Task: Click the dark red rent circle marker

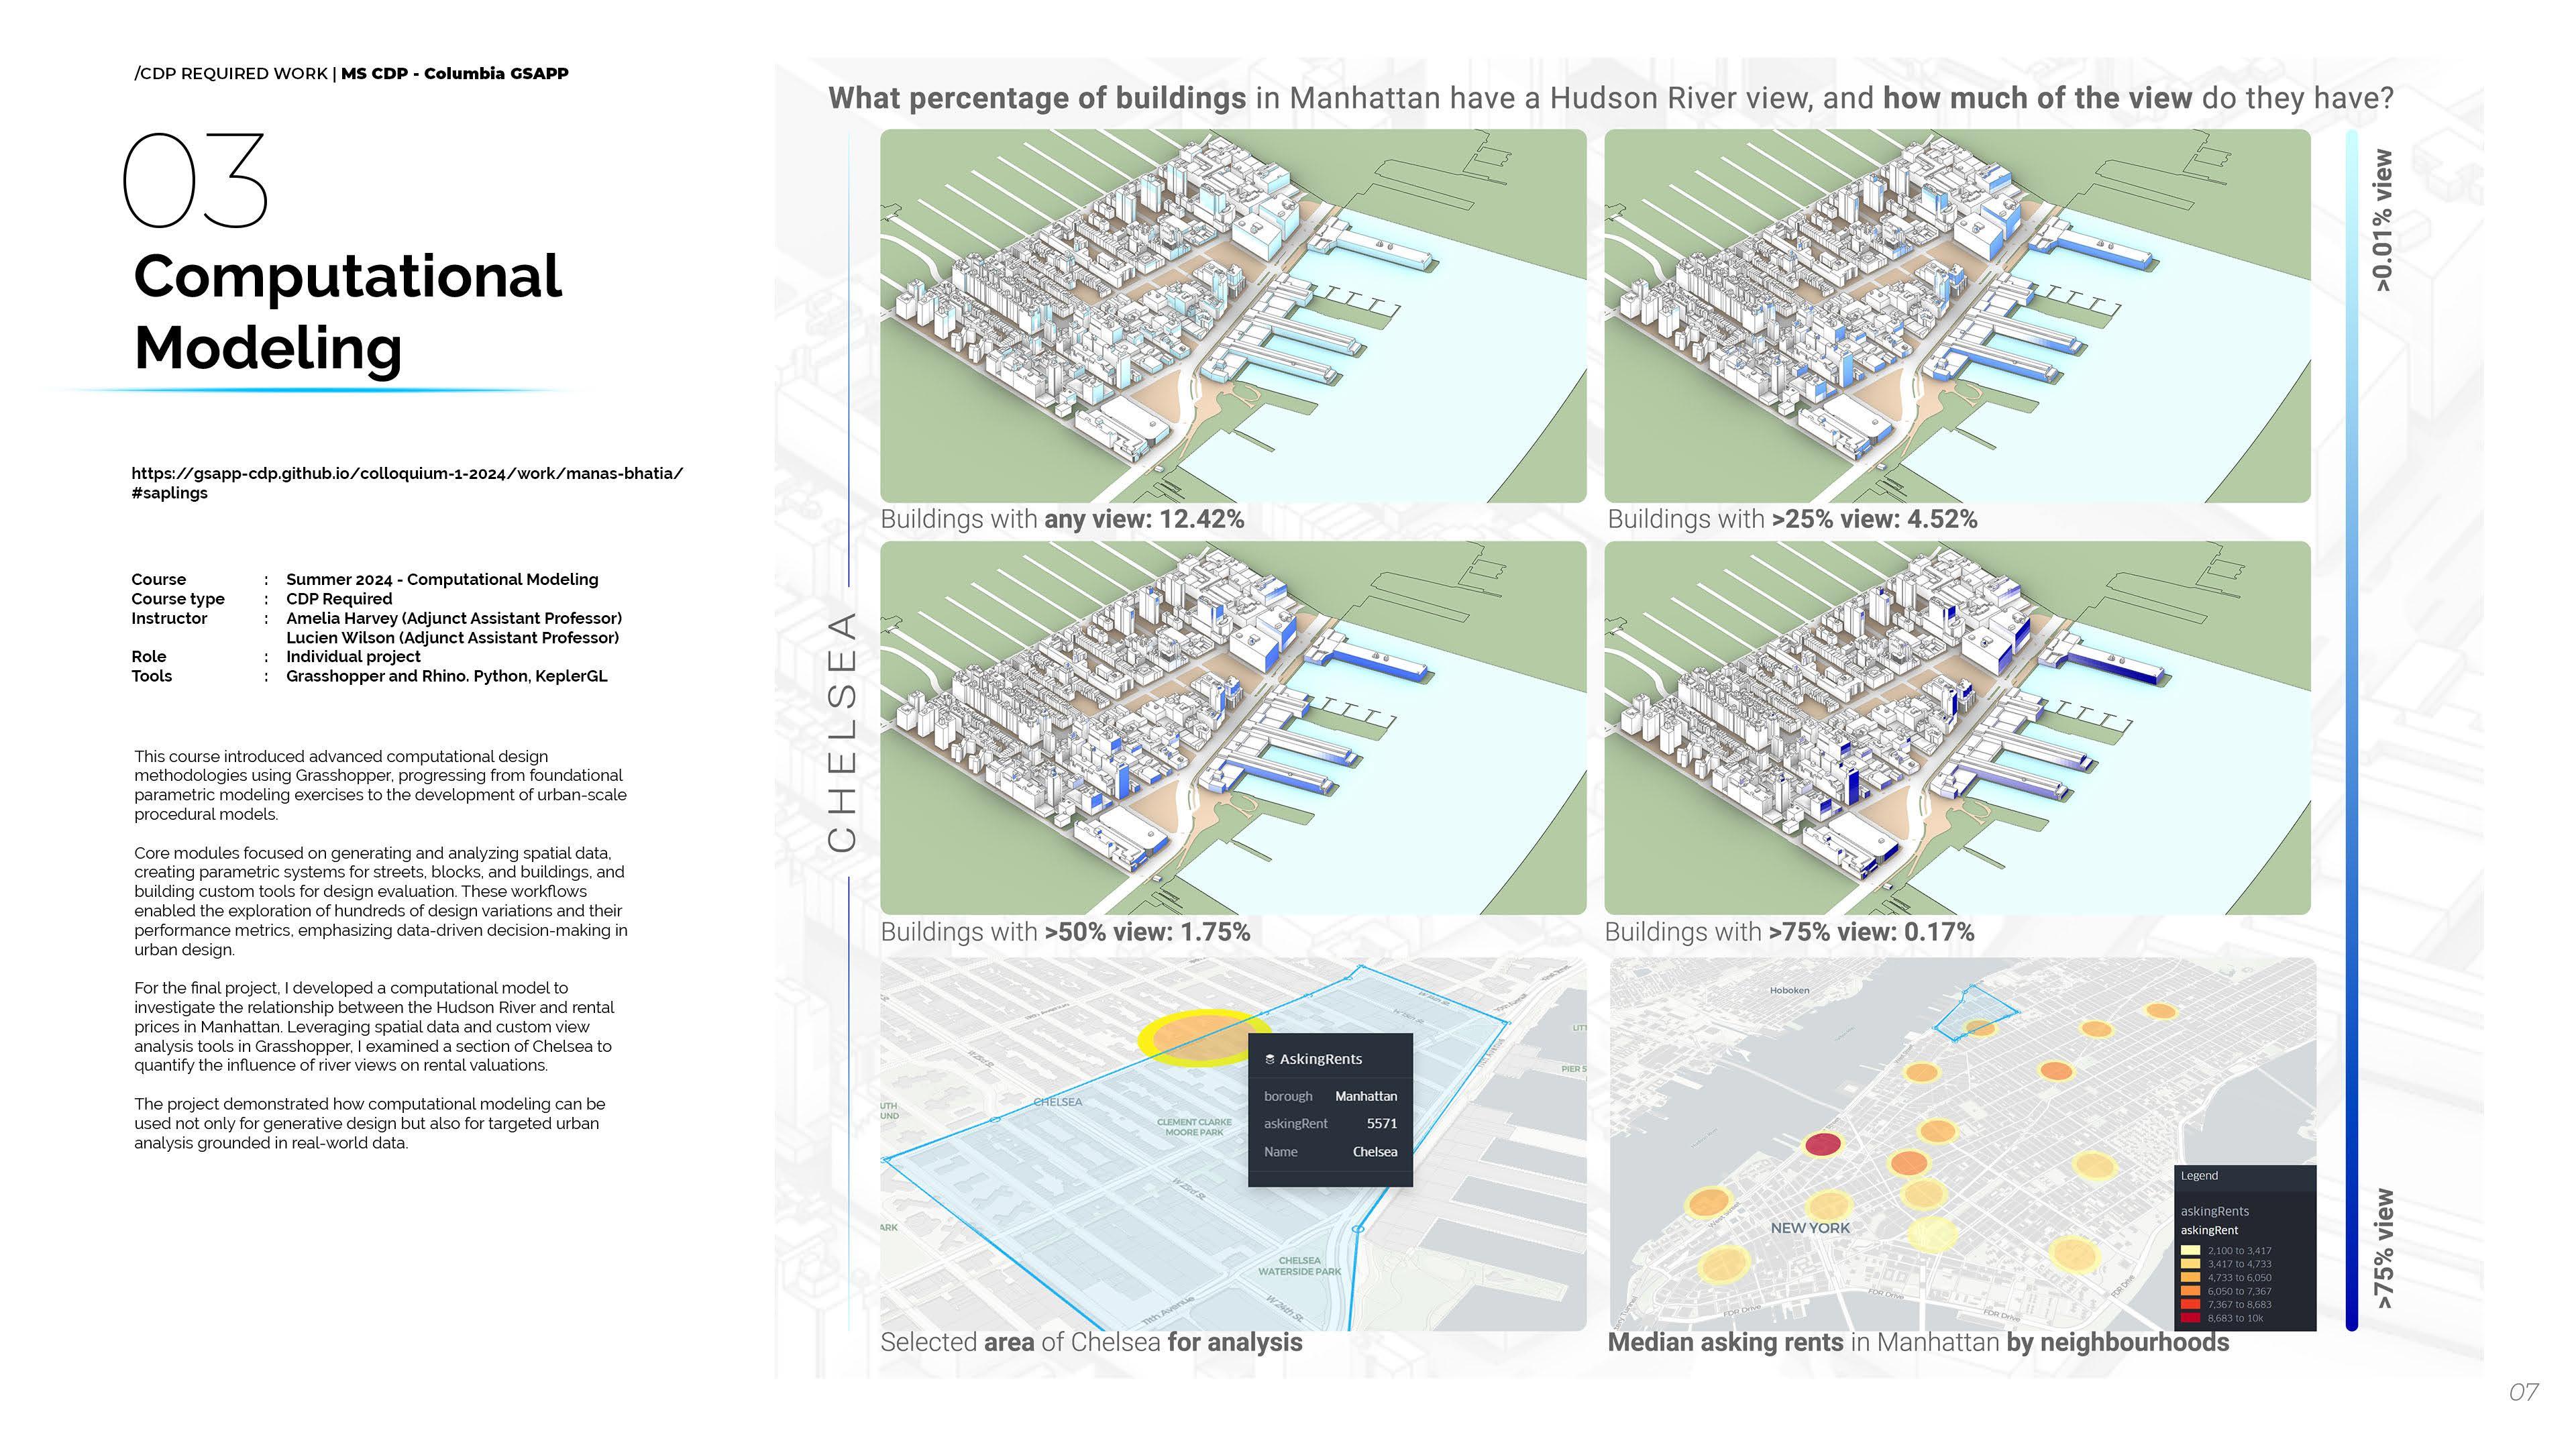Action: (x=1822, y=1145)
